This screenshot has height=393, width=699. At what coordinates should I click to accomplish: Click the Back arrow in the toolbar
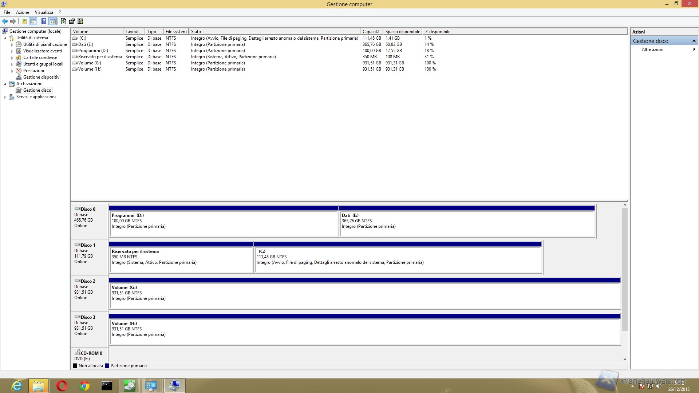click(5, 21)
